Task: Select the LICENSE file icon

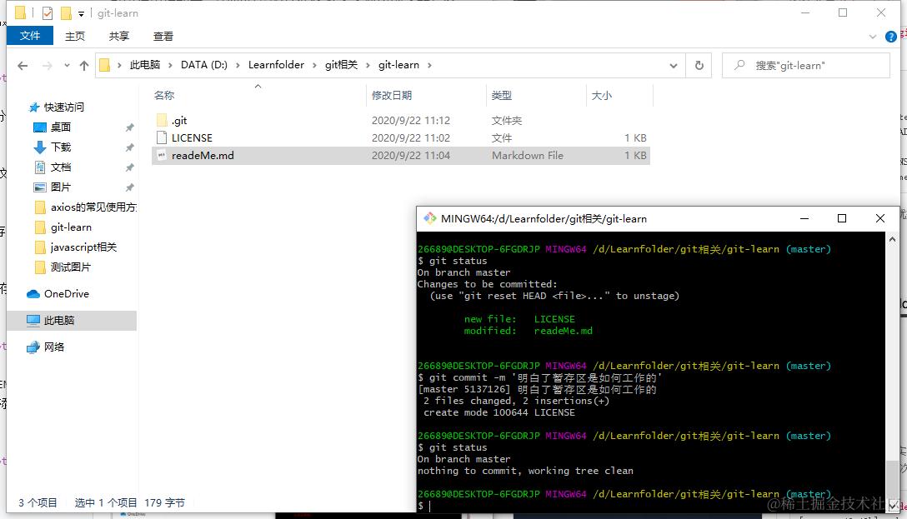Action: [162, 137]
